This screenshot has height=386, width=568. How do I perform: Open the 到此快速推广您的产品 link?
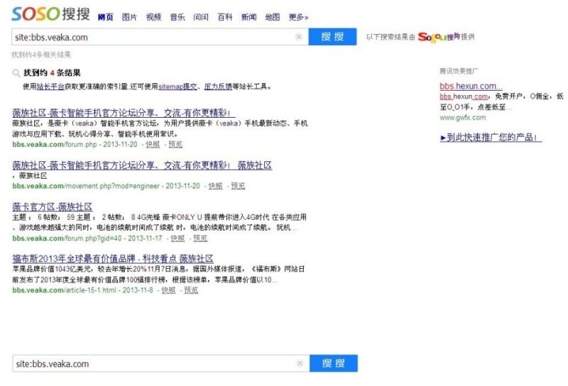491,138
